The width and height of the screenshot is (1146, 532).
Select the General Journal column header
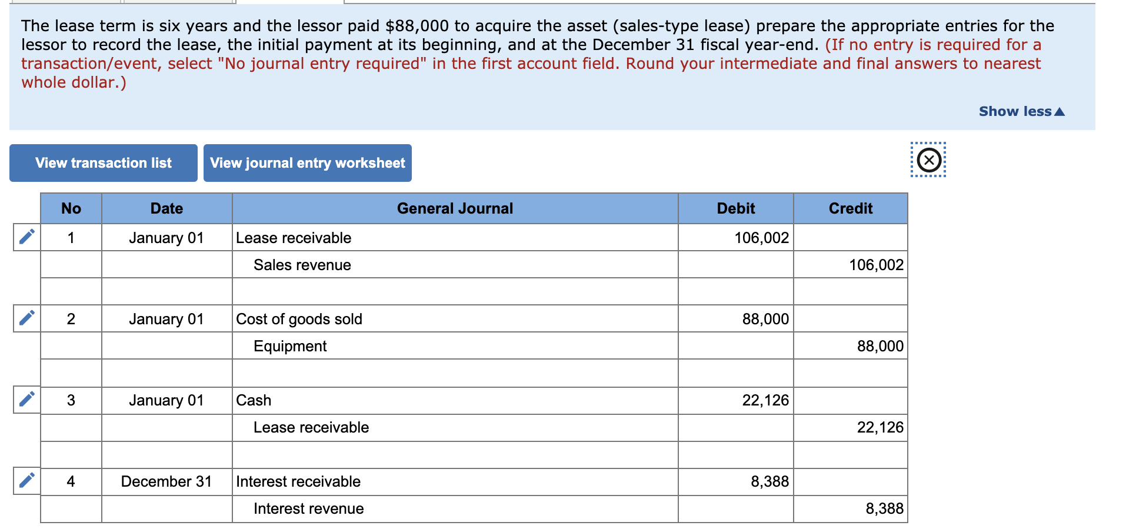click(x=455, y=208)
